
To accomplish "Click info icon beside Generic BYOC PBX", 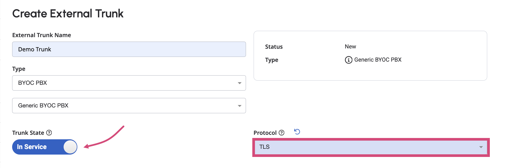I will pyautogui.click(x=348, y=60).
